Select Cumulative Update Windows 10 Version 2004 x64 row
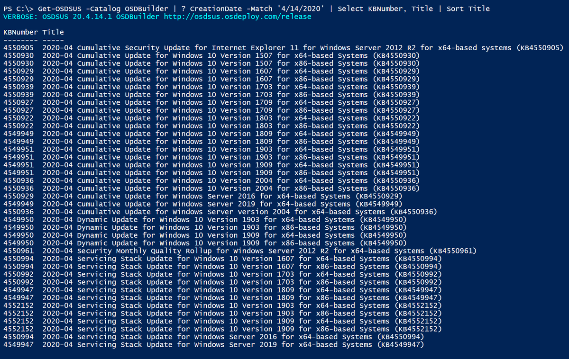The height and width of the screenshot is (359, 569). [211, 181]
